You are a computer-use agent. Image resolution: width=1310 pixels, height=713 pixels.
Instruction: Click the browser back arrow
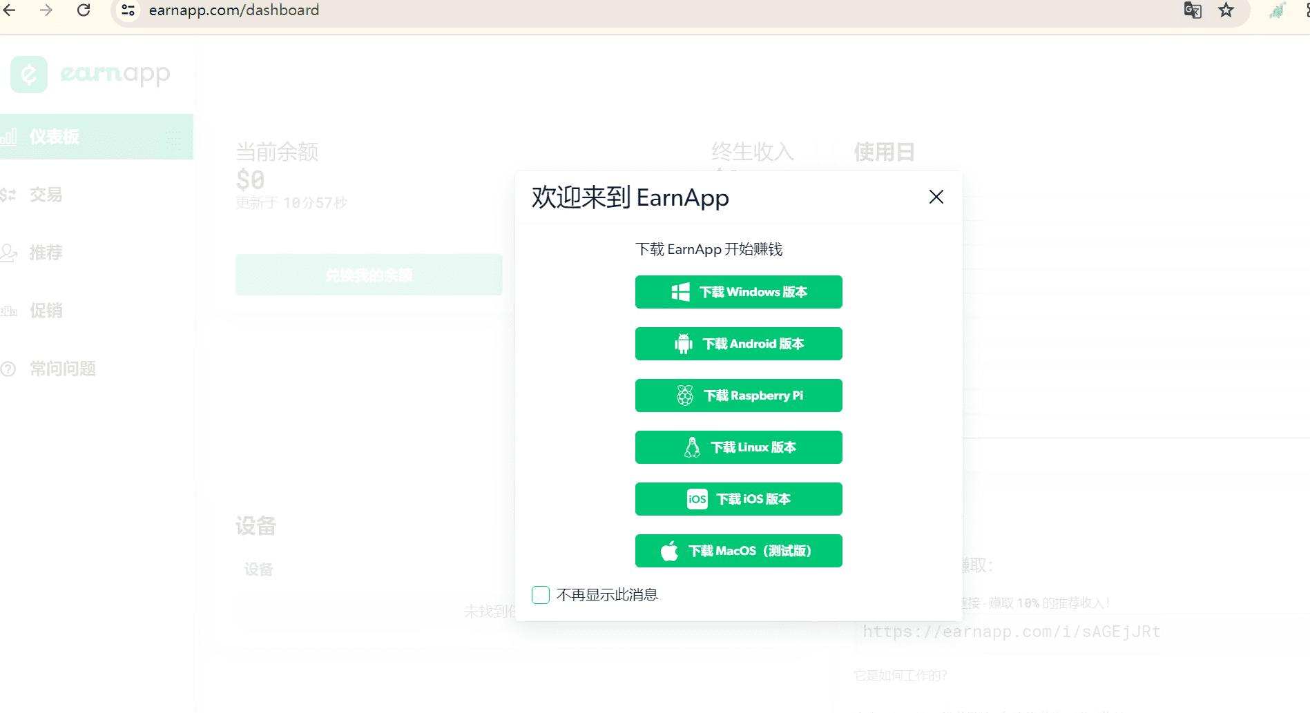point(9,10)
